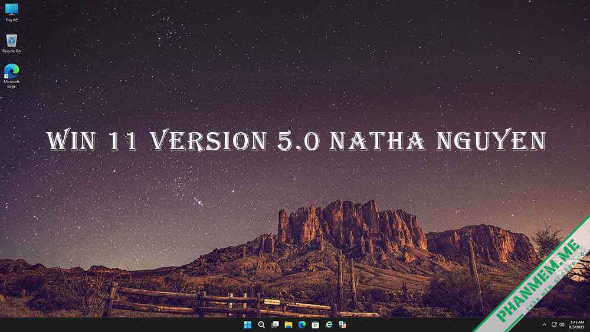Open the last pinned taskbar app icon
This screenshot has width=590, height=332.
(x=342, y=324)
